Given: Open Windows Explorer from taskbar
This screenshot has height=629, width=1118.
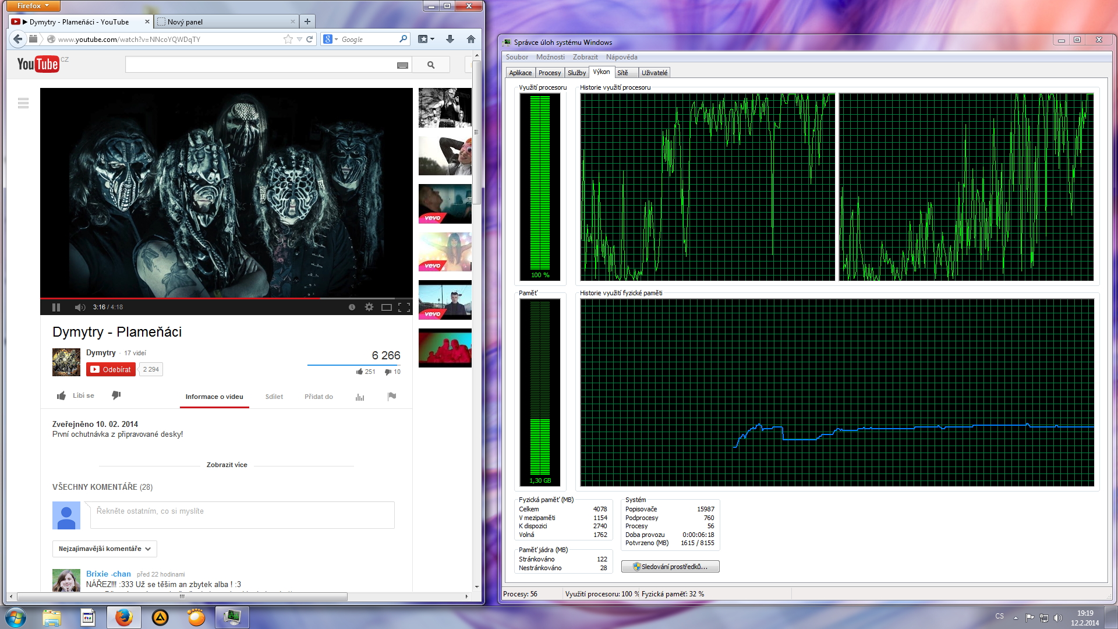Looking at the screenshot, I should [51, 617].
